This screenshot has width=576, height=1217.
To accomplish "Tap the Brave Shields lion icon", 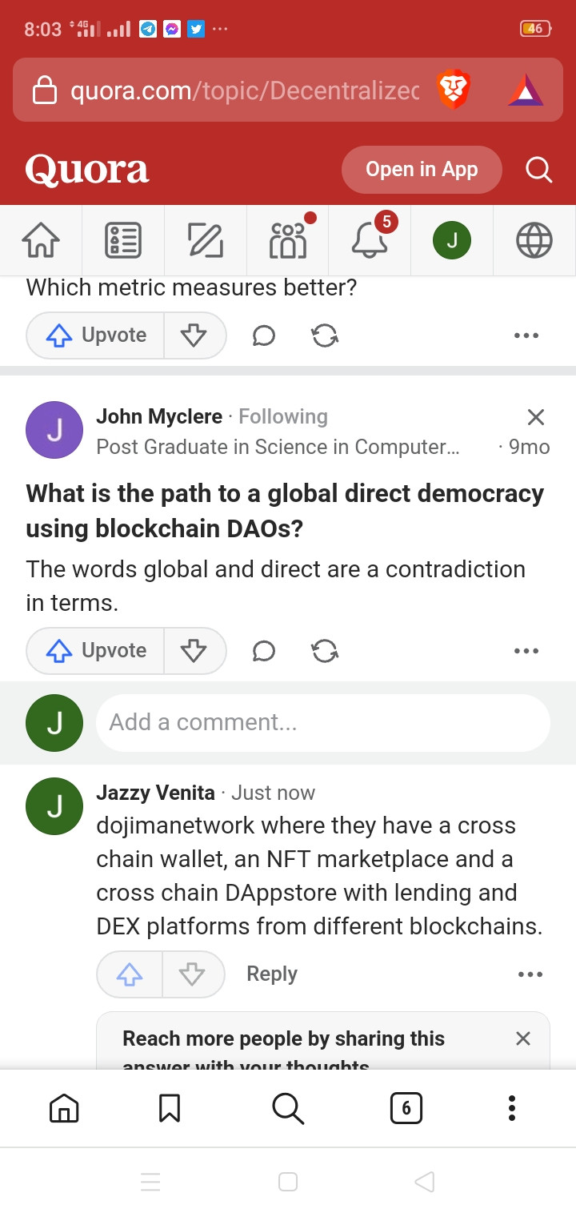I will pyautogui.click(x=454, y=90).
